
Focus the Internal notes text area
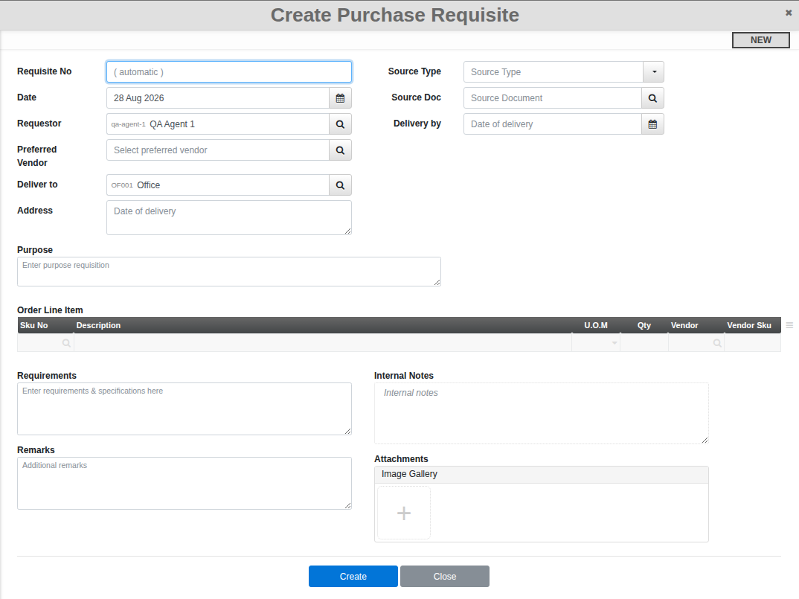point(541,414)
